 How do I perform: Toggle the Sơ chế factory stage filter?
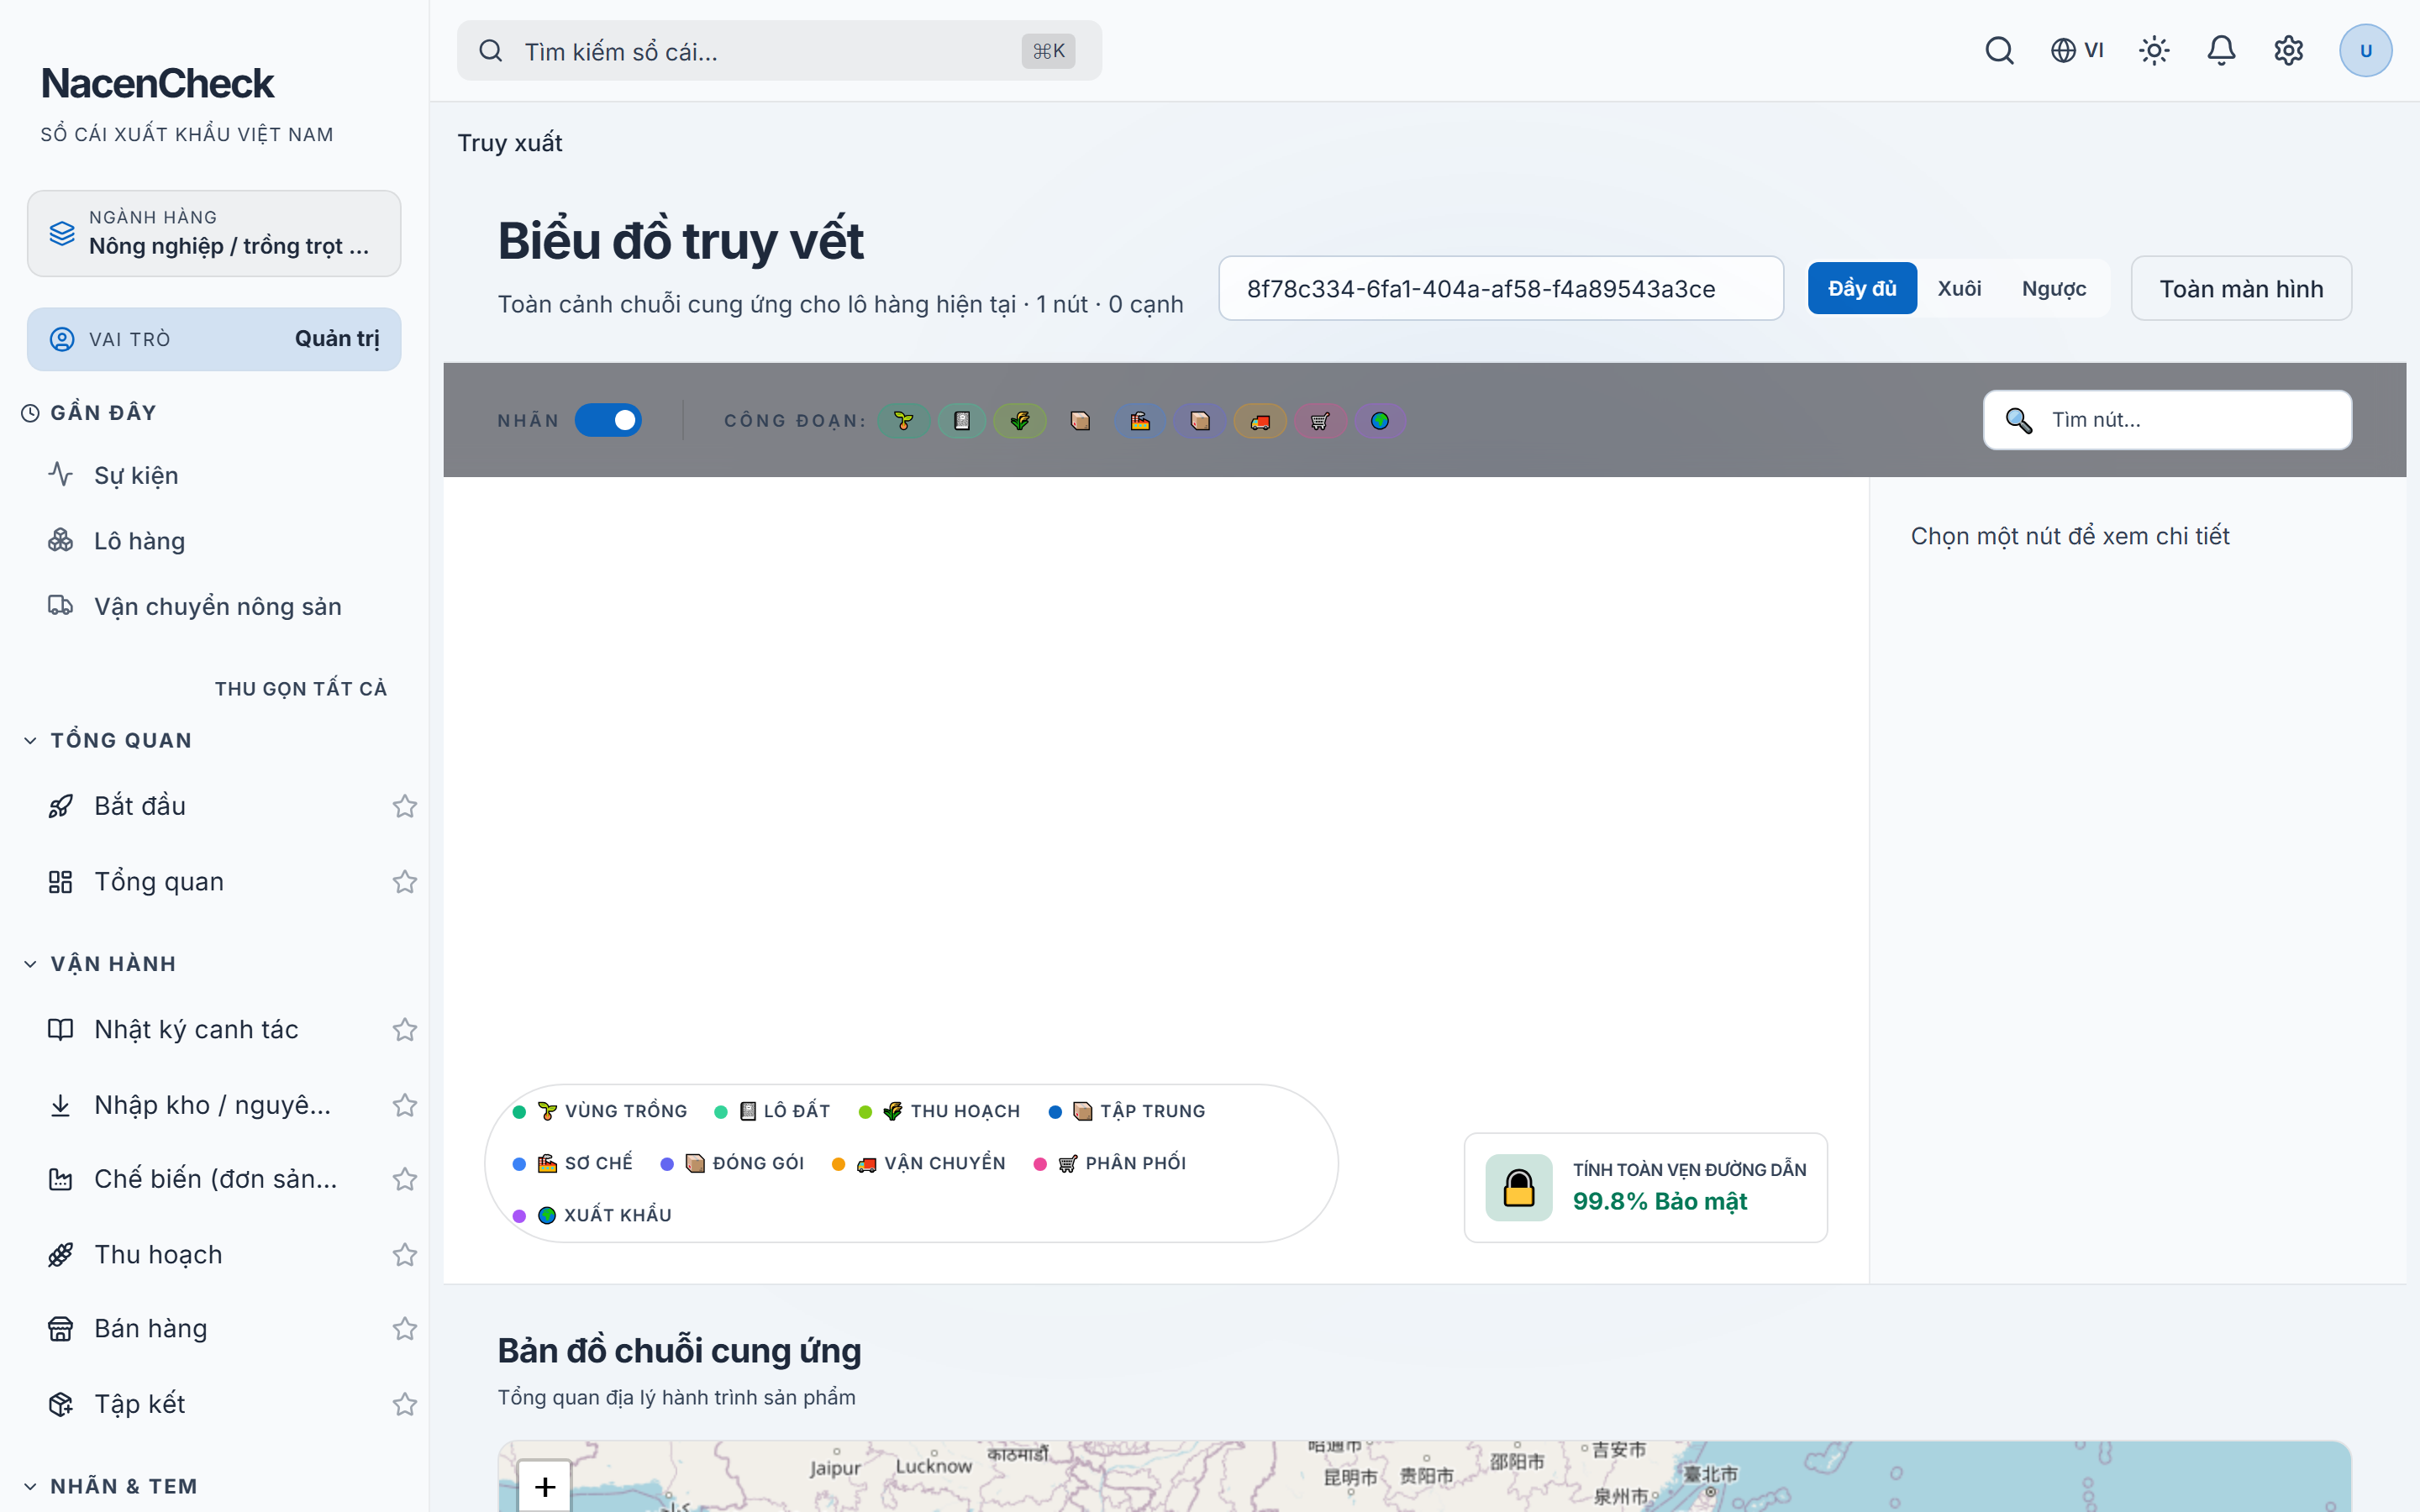point(1140,421)
